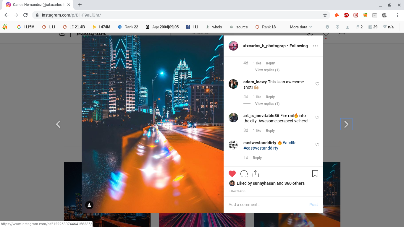Open the comment bubble icon
Screen dimensions: 404x227
pyautogui.click(x=244, y=174)
